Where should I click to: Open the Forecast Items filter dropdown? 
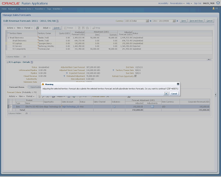pyautogui.click(x=129, y=96)
